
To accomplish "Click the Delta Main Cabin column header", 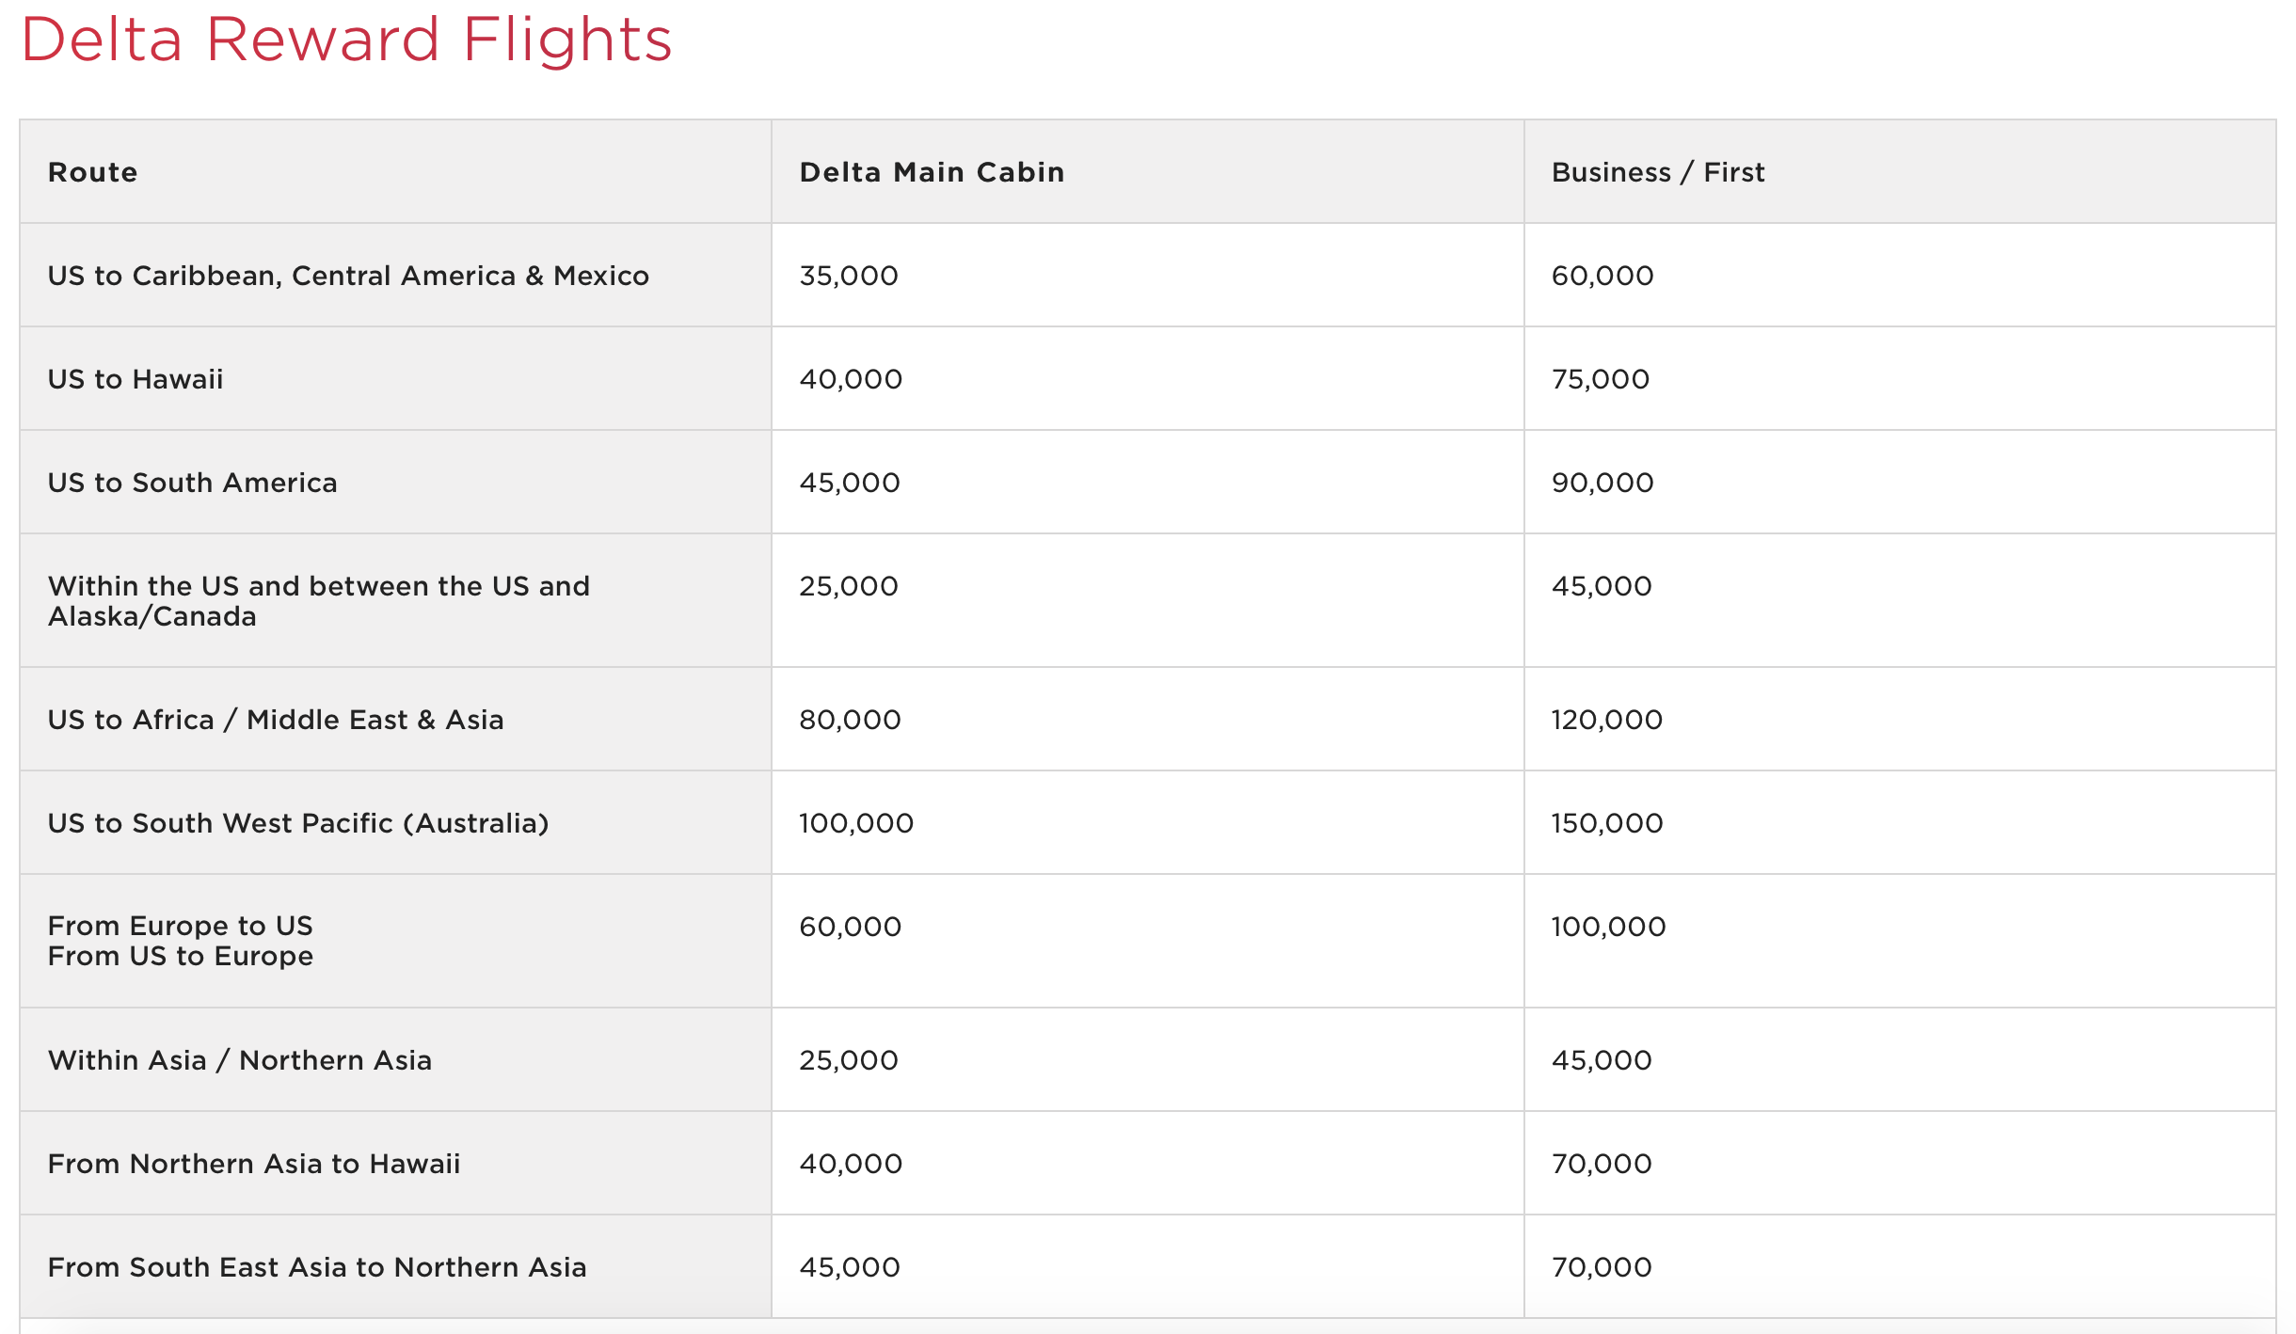I will [932, 172].
